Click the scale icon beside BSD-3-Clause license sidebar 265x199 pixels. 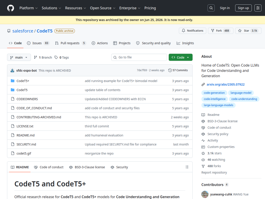tap(203, 121)
